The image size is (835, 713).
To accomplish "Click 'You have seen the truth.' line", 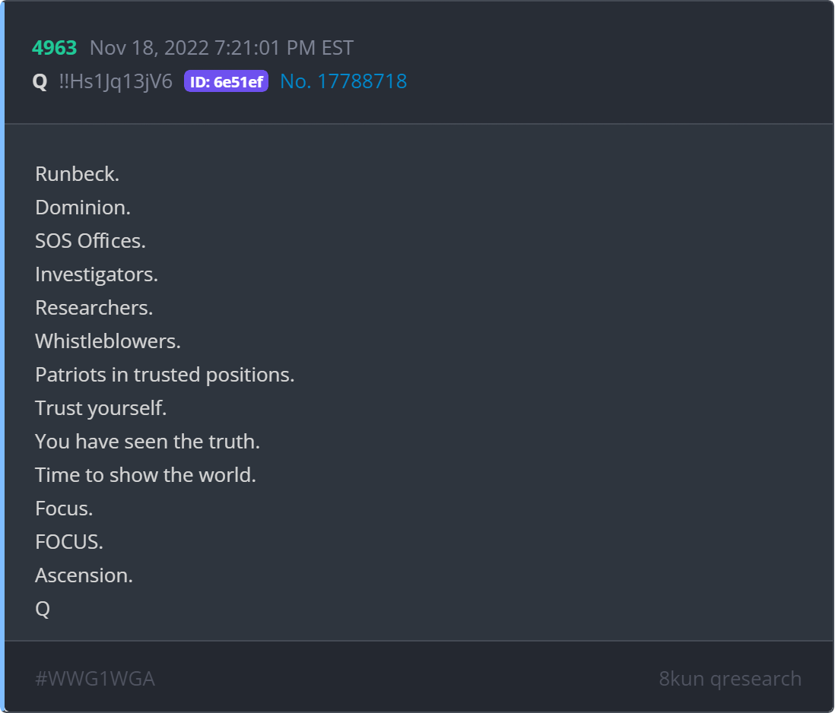I will tap(148, 442).
